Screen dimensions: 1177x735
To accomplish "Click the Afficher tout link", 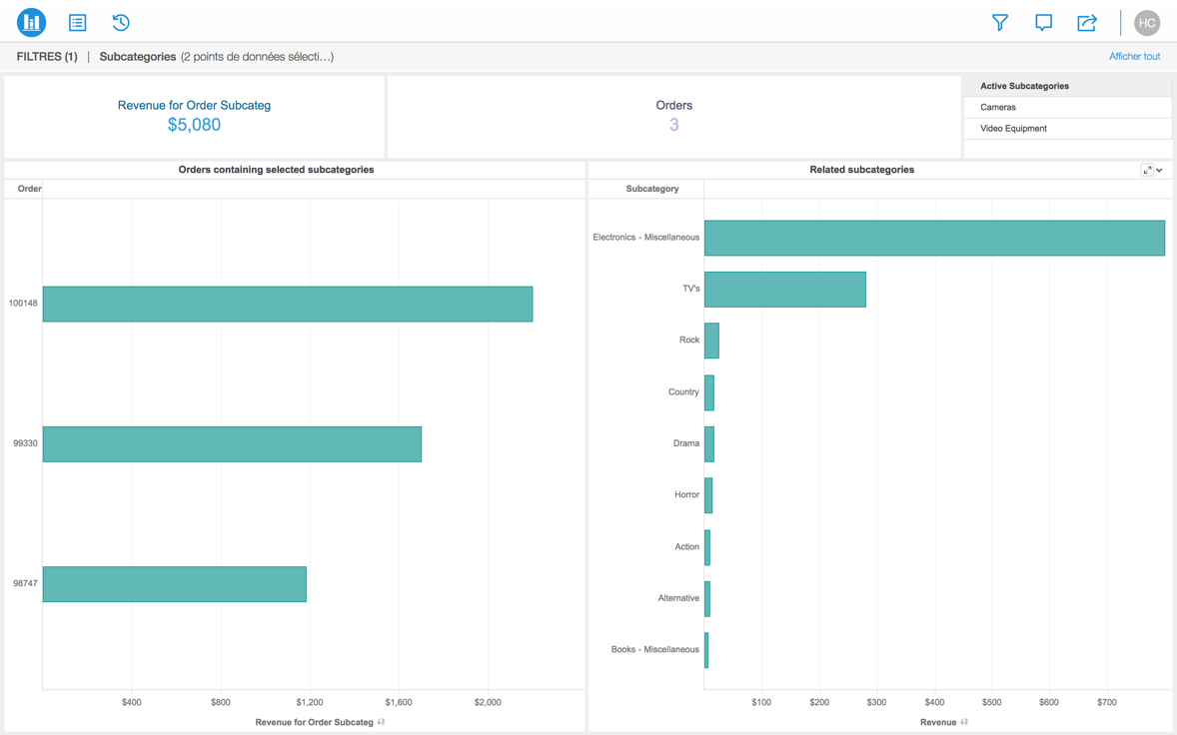I will (x=1134, y=56).
